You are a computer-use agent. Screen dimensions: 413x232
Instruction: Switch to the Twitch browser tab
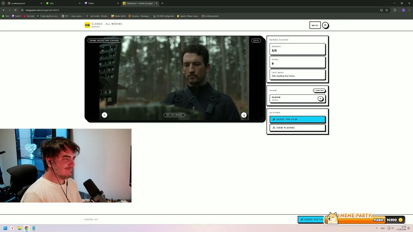point(102,3)
